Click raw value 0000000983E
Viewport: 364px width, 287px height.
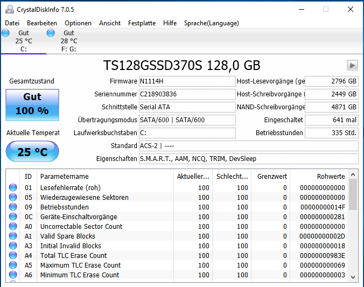click(322, 256)
